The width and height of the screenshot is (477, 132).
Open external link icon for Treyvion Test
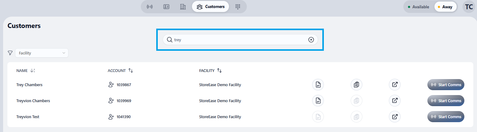point(395,117)
